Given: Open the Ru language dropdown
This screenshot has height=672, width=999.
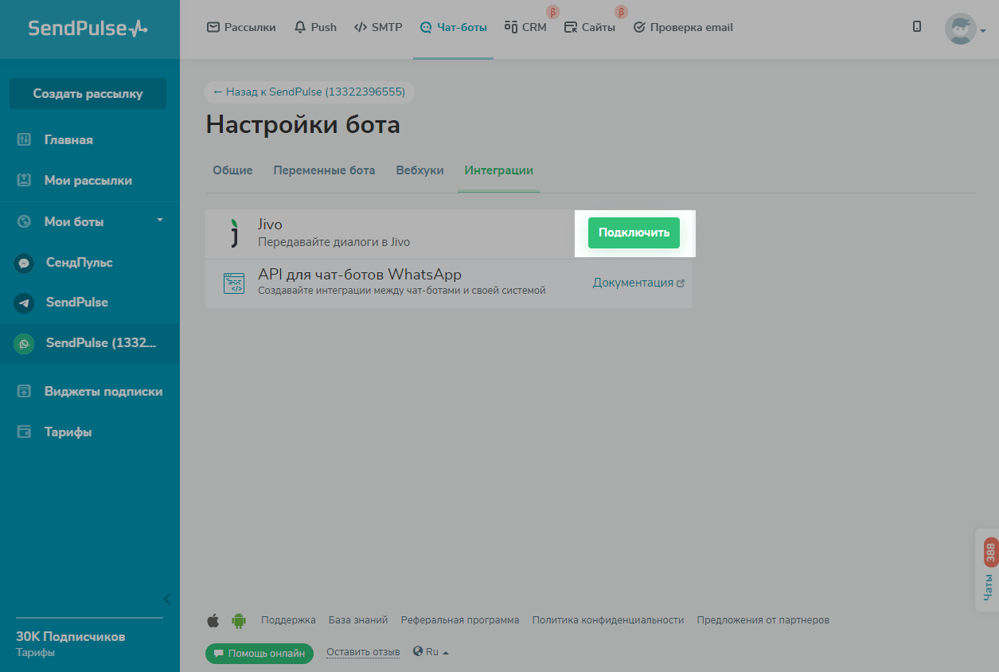Looking at the screenshot, I should [431, 652].
